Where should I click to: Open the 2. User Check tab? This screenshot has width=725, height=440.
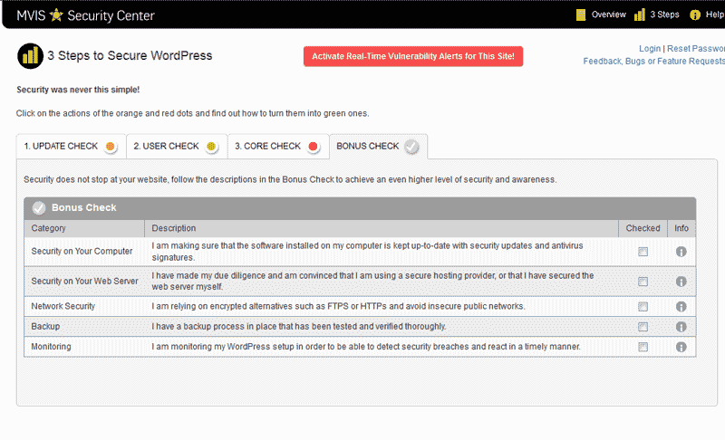tap(175, 146)
